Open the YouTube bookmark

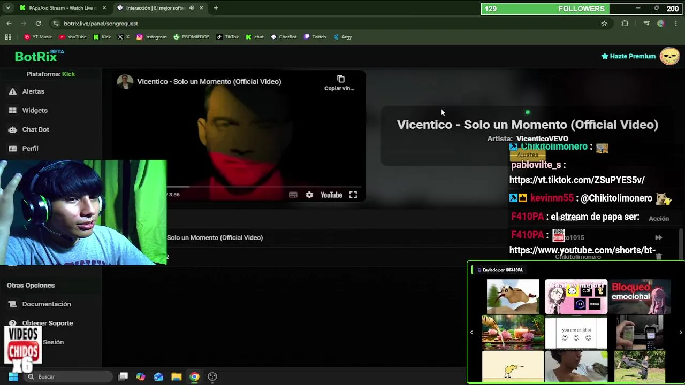pyautogui.click(x=73, y=37)
